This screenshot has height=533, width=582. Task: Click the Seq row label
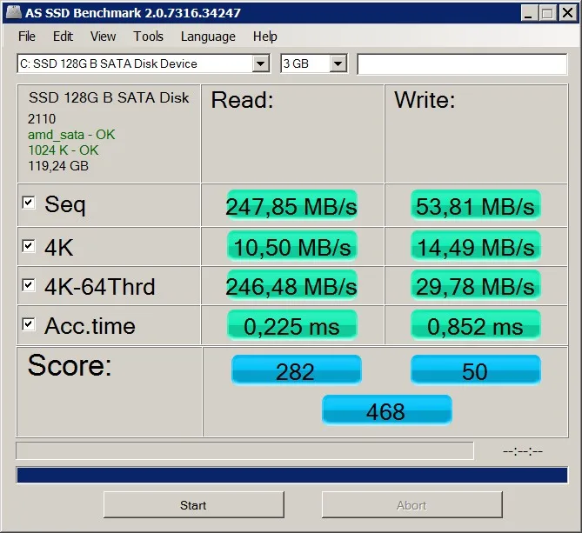coord(65,204)
